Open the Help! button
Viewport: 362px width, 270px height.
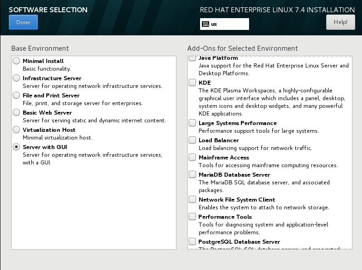tap(341, 22)
